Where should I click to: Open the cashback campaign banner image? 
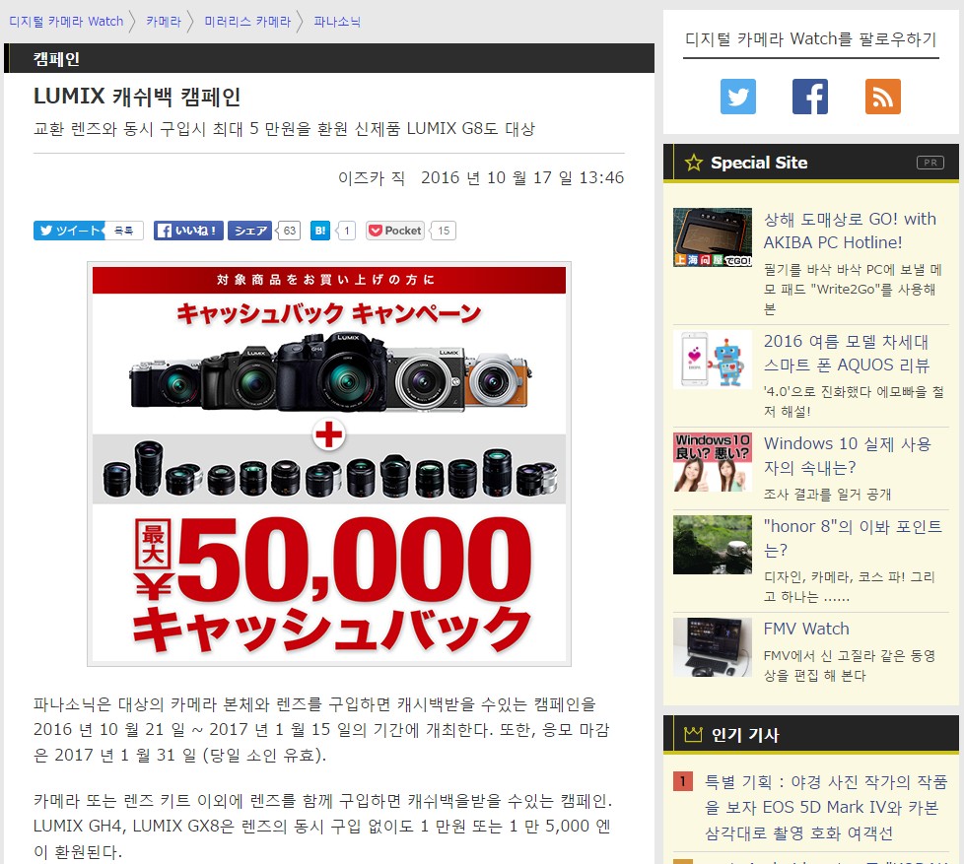pos(328,463)
